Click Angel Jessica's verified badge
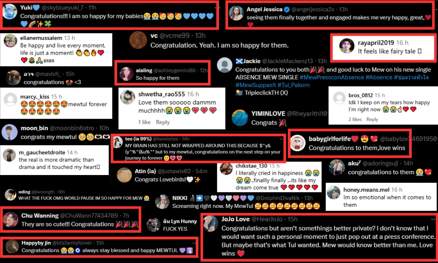Image resolution: width=438 pixels, height=263 pixels. coord(287,9)
